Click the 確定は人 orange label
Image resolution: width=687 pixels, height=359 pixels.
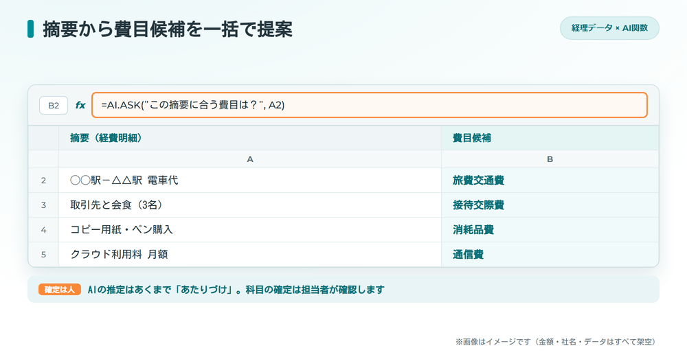click(x=60, y=290)
